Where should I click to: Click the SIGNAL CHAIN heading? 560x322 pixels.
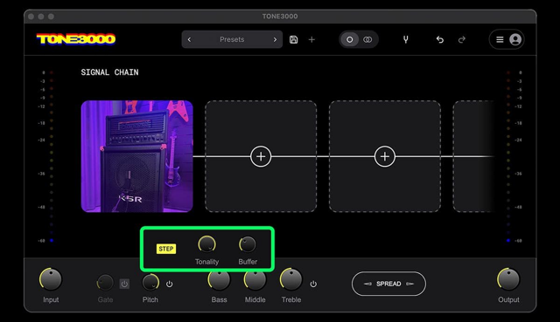(109, 72)
